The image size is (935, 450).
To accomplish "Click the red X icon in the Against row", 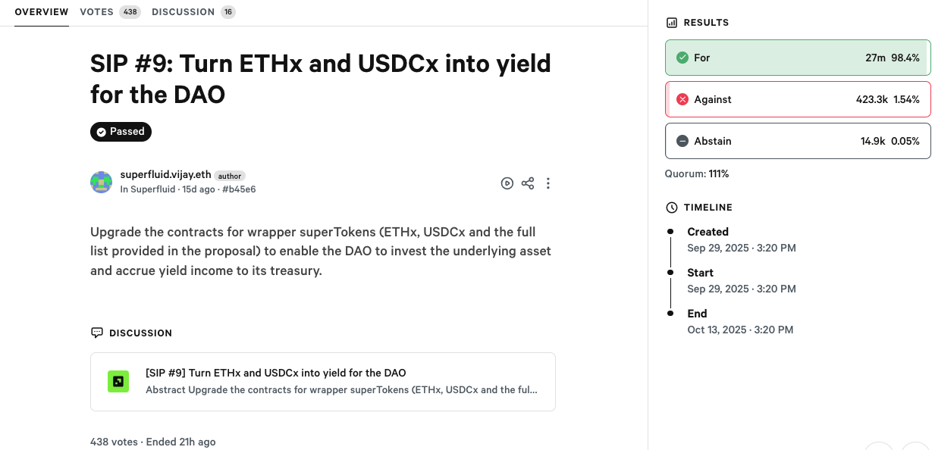I will tap(682, 99).
